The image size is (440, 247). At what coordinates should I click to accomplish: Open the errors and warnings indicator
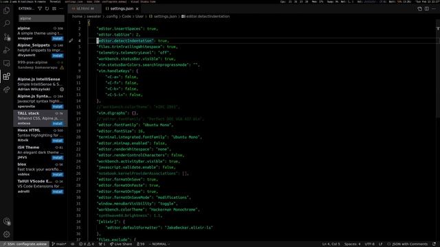coord(87,244)
